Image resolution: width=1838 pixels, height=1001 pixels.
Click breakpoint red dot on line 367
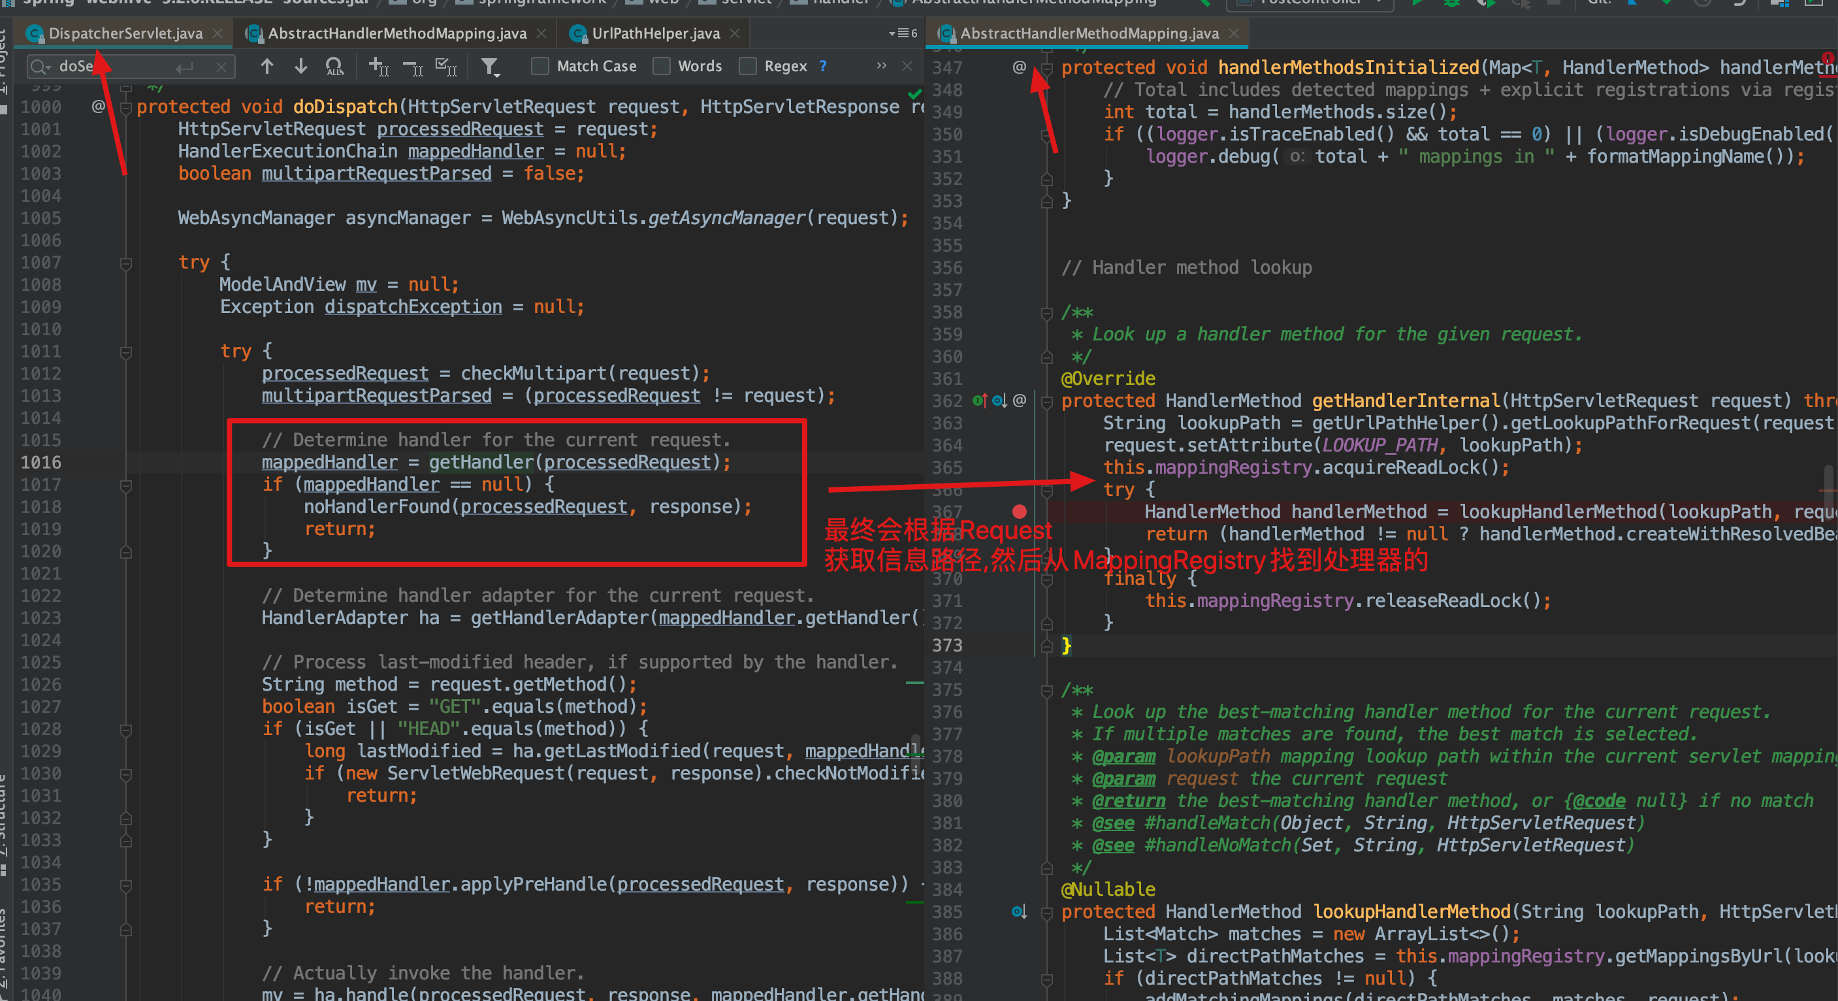(x=1020, y=511)
